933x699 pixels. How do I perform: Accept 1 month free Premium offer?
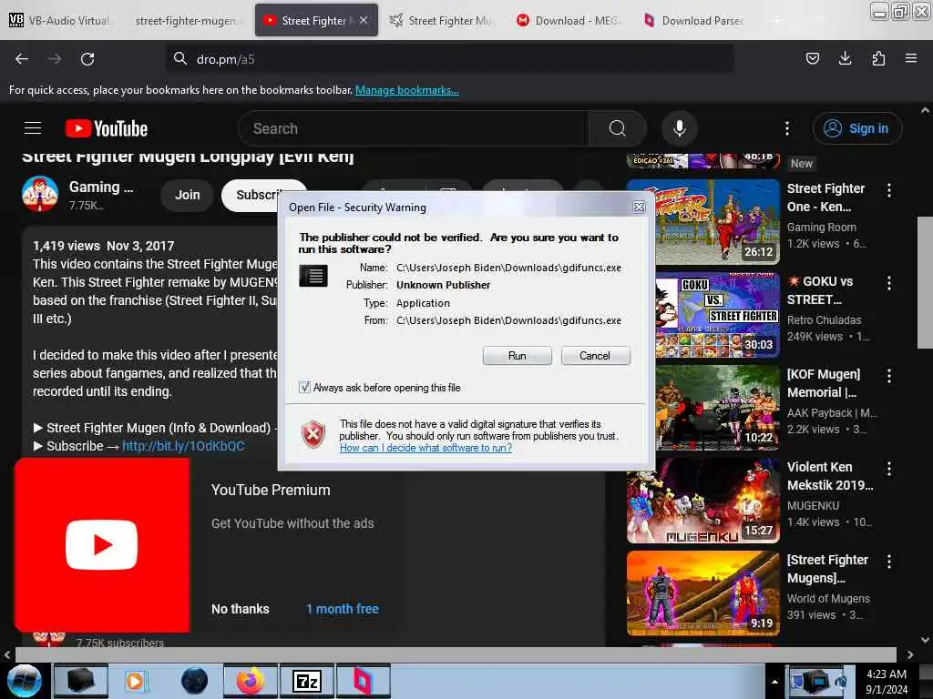(343, 609)
